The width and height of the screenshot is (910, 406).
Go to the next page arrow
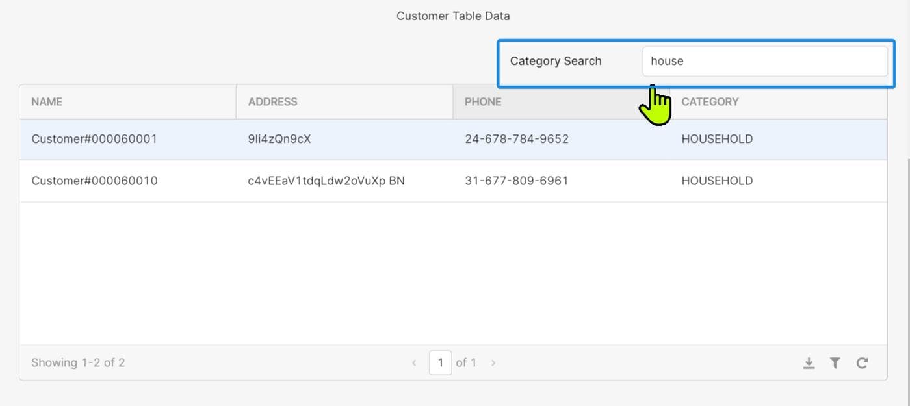(x=493, y=363)
